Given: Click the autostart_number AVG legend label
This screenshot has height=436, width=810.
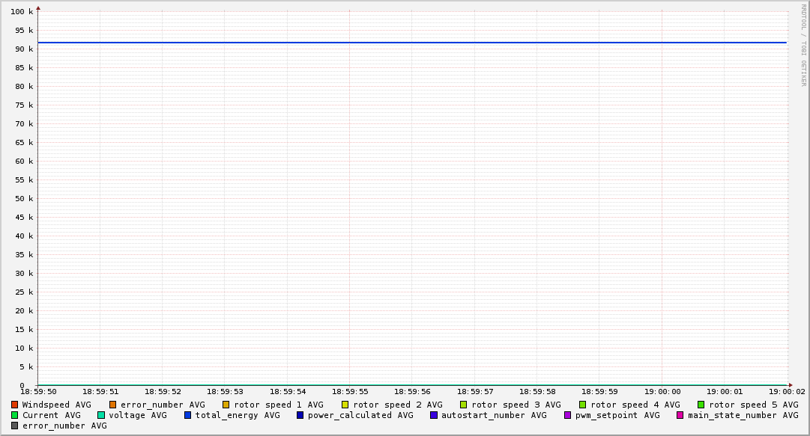Looking at the screenshot, I should click(494, 415).
